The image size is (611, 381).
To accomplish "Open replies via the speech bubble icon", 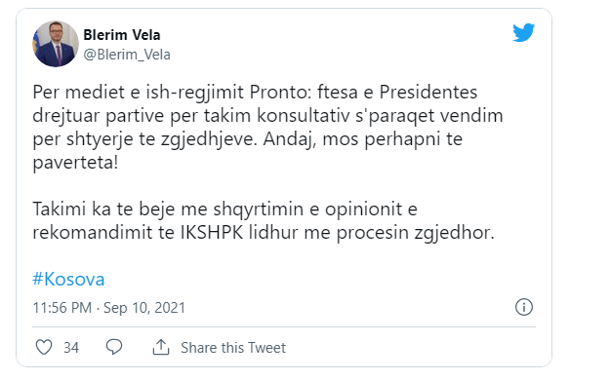I will click(x=114, y=347).
